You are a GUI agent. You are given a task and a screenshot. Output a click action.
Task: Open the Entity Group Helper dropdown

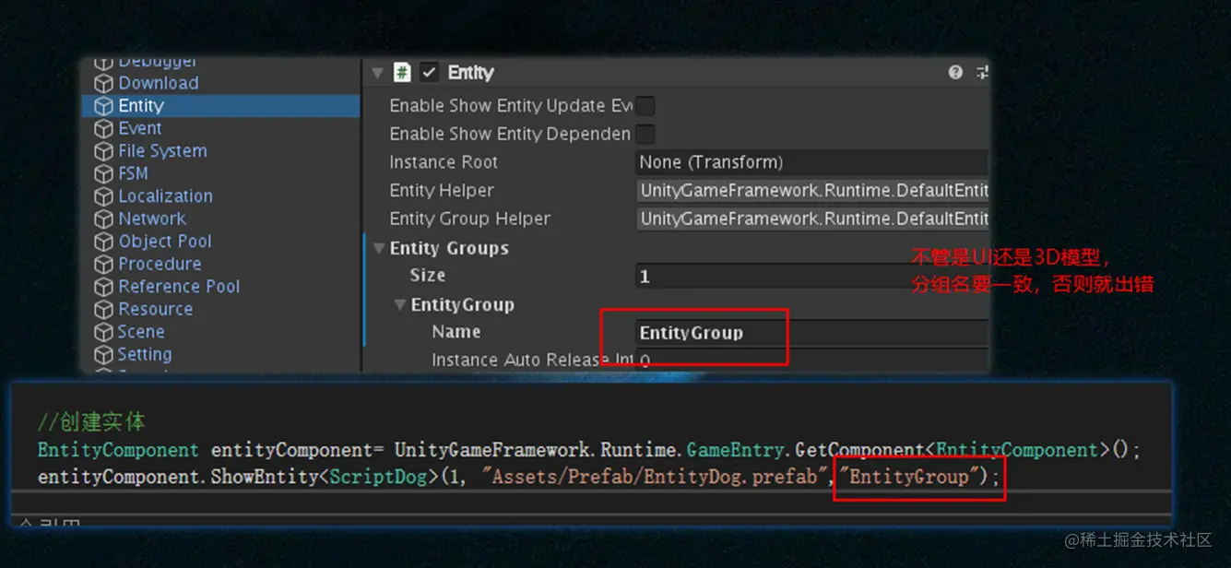point(812,219)
